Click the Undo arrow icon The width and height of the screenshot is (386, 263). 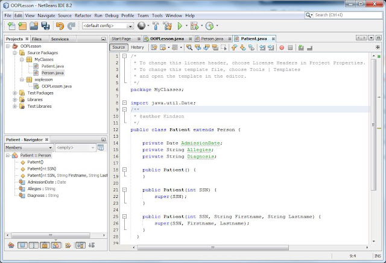pos(60,26)
